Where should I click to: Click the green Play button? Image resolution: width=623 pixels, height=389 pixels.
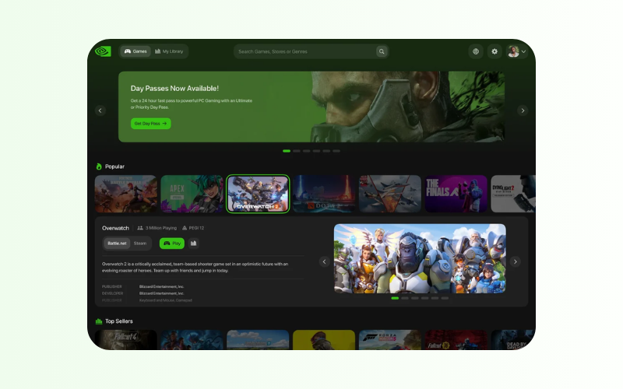tap(172, 244)
